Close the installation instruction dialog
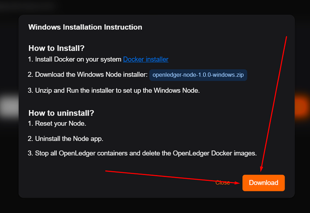This screenshot has width=310, height=213. click(x=222, y=182)
